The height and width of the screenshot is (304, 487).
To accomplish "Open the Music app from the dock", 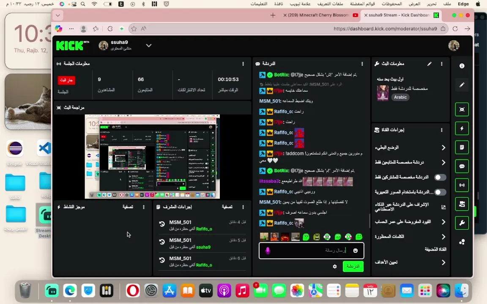I will pos(242,290).
